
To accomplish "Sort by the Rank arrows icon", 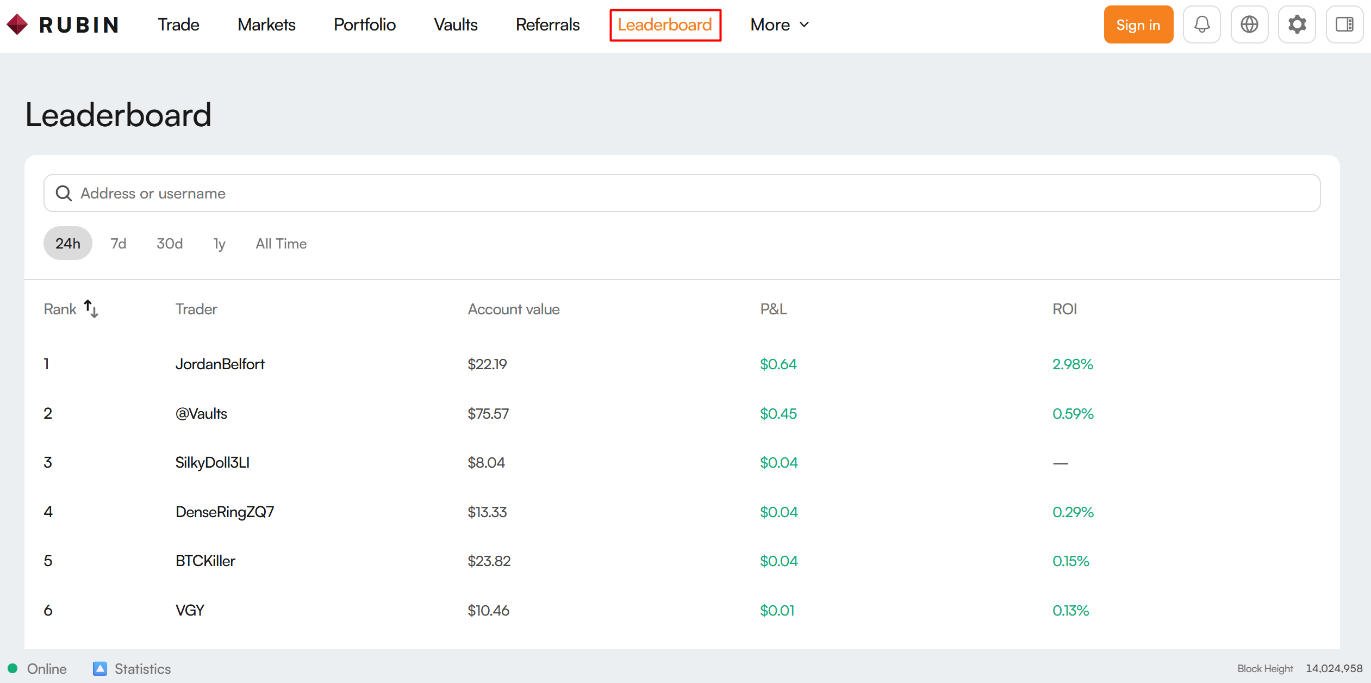I will [x=91, y=309].
